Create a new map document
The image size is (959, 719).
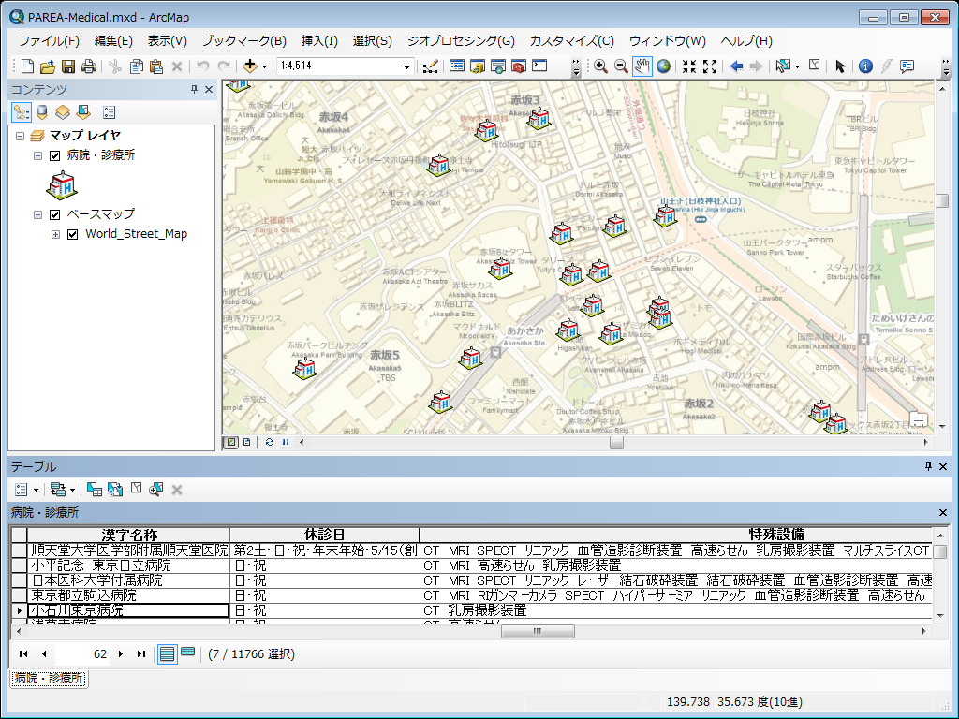[27, 66]
